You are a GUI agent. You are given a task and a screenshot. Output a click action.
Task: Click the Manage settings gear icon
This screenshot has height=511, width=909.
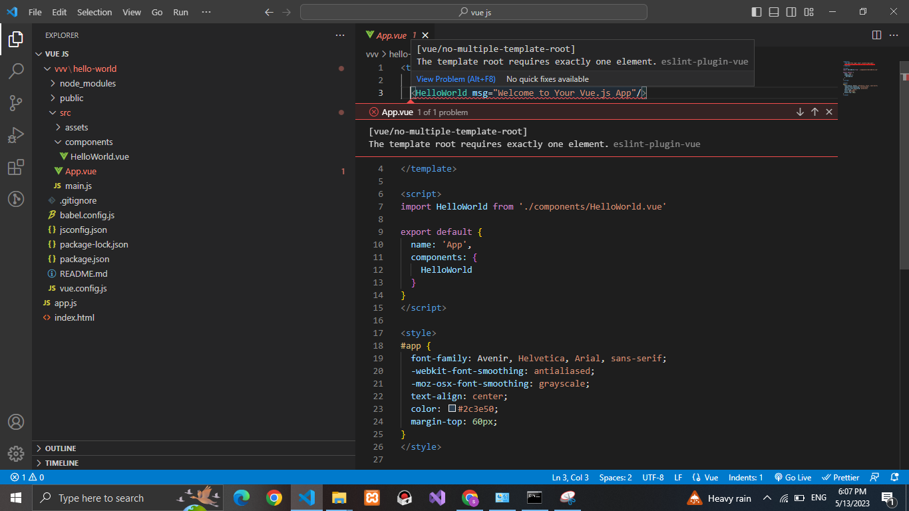[x=16, y=454]
